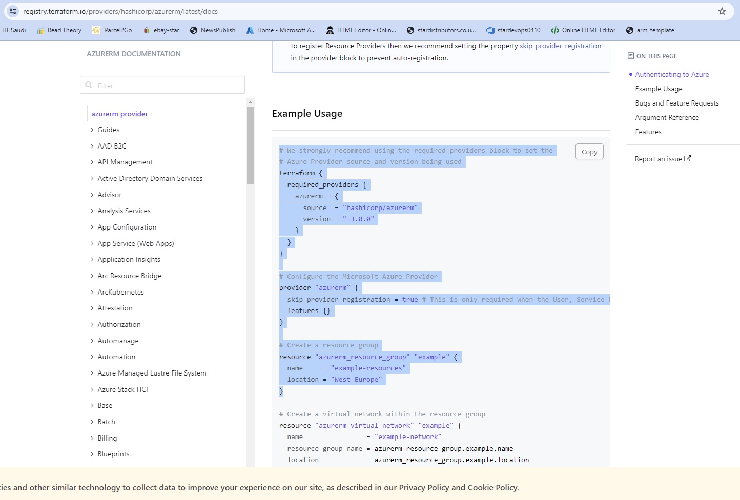This screenshot has height=500, width=740.
Task: Jump to Example Usage in page navigation
Action: click(x=659, y=89)
